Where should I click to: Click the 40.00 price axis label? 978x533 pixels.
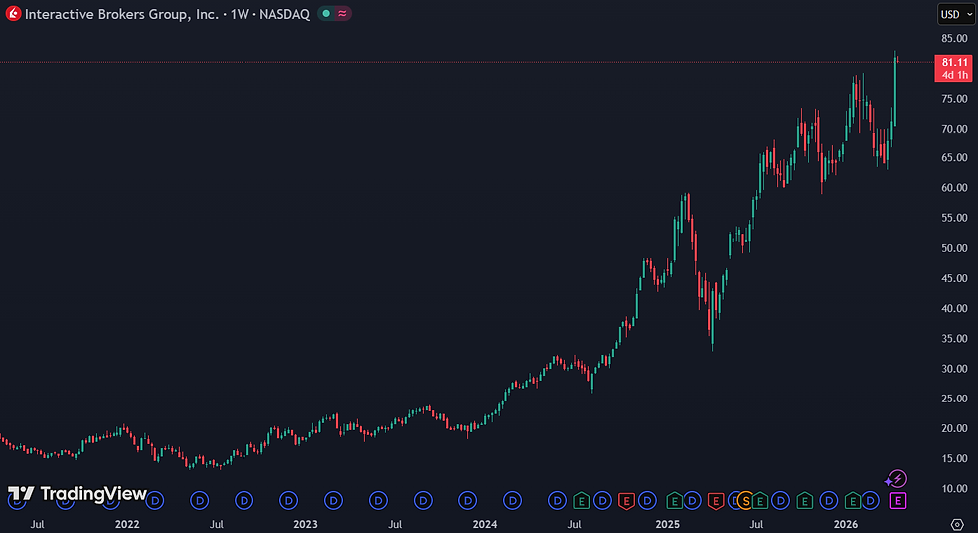coord(954,308)
